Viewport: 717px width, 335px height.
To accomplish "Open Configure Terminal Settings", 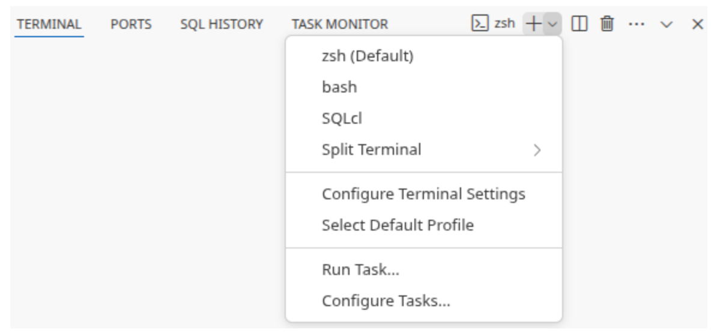I will [x=423, y=194].
